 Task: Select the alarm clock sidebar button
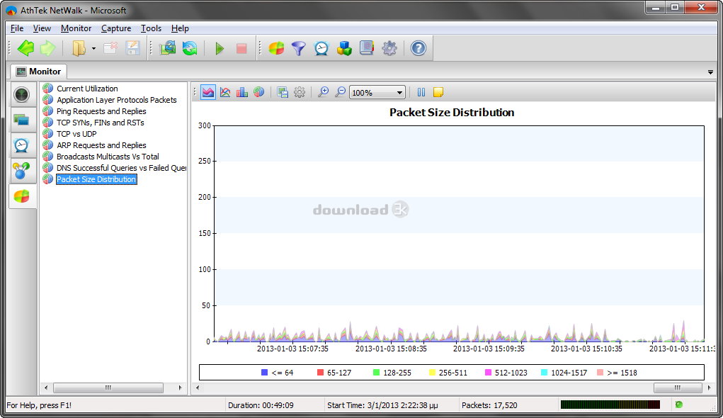[x=22, y=145]
